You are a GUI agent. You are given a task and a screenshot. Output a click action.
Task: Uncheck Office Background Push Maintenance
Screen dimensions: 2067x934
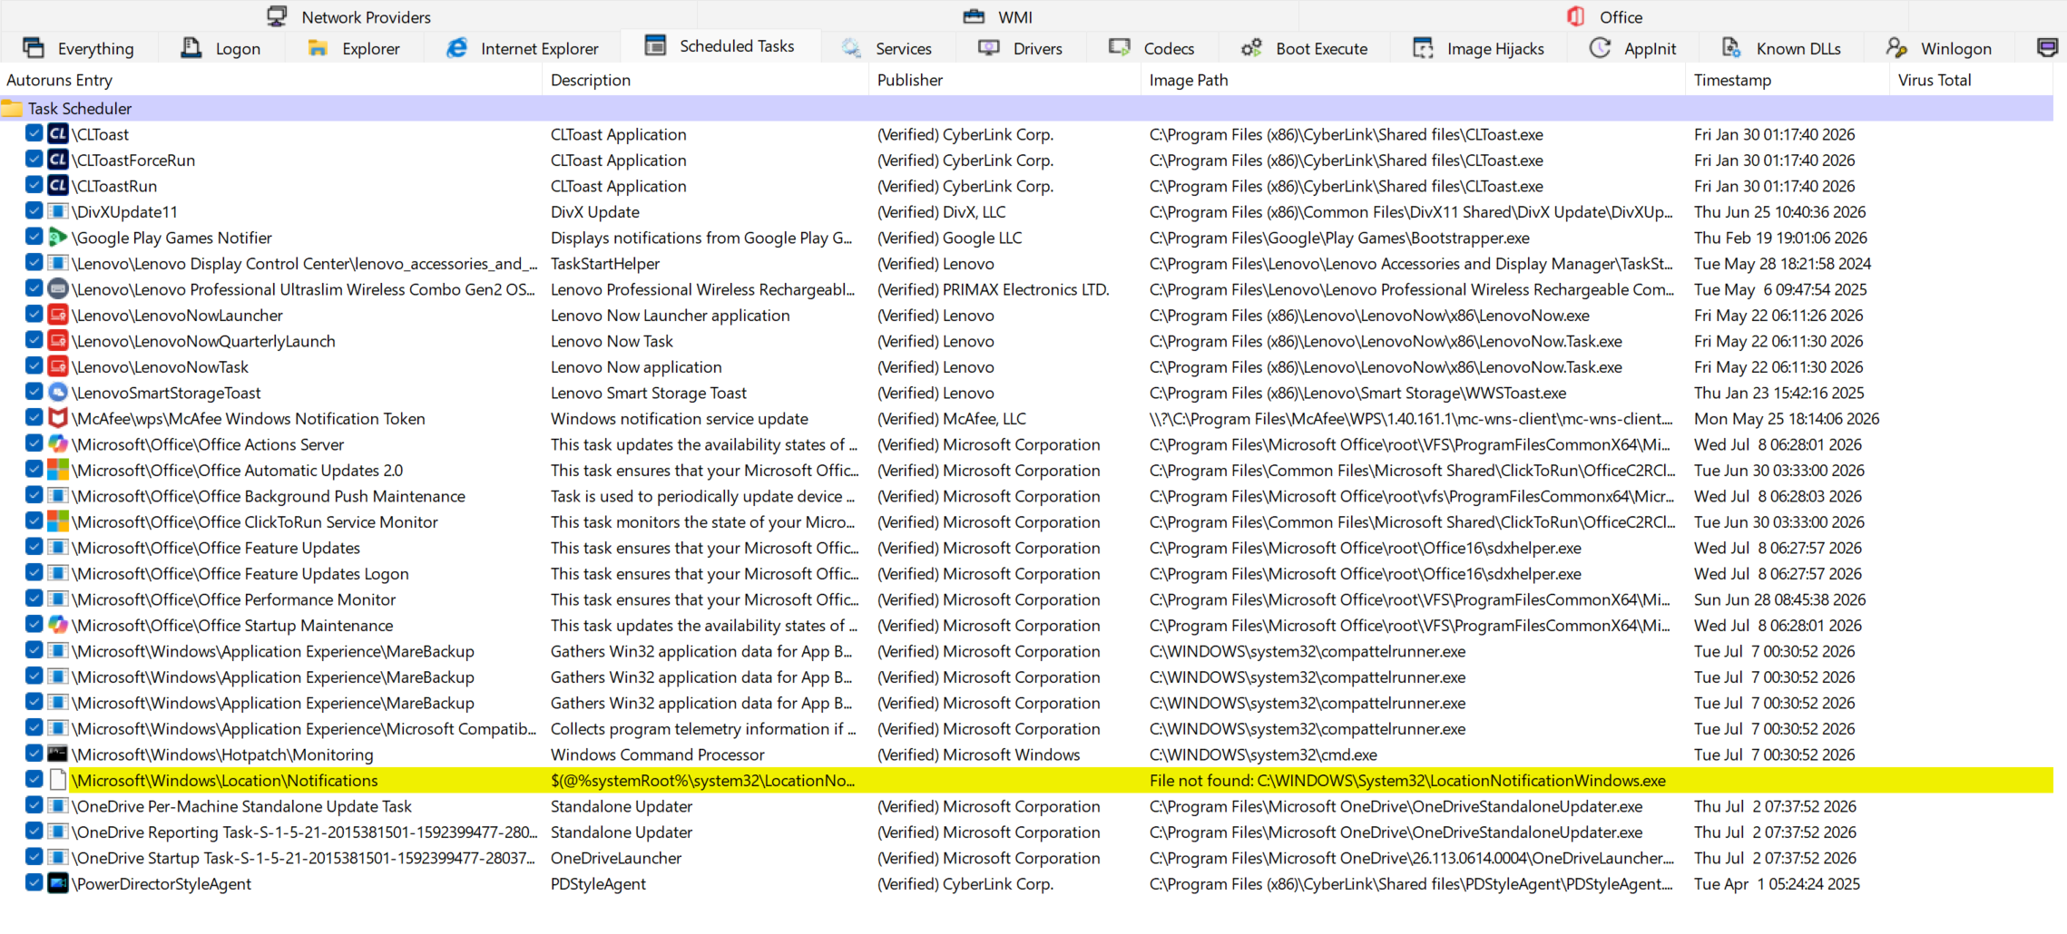[34, 496]
